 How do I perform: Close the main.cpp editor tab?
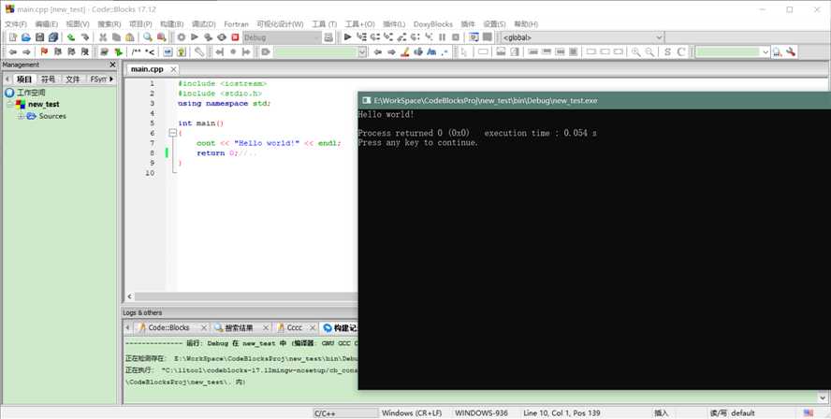[173, 69]
